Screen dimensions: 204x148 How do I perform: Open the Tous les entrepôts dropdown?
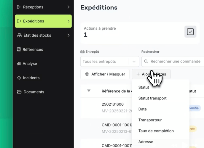pos(110,62)
